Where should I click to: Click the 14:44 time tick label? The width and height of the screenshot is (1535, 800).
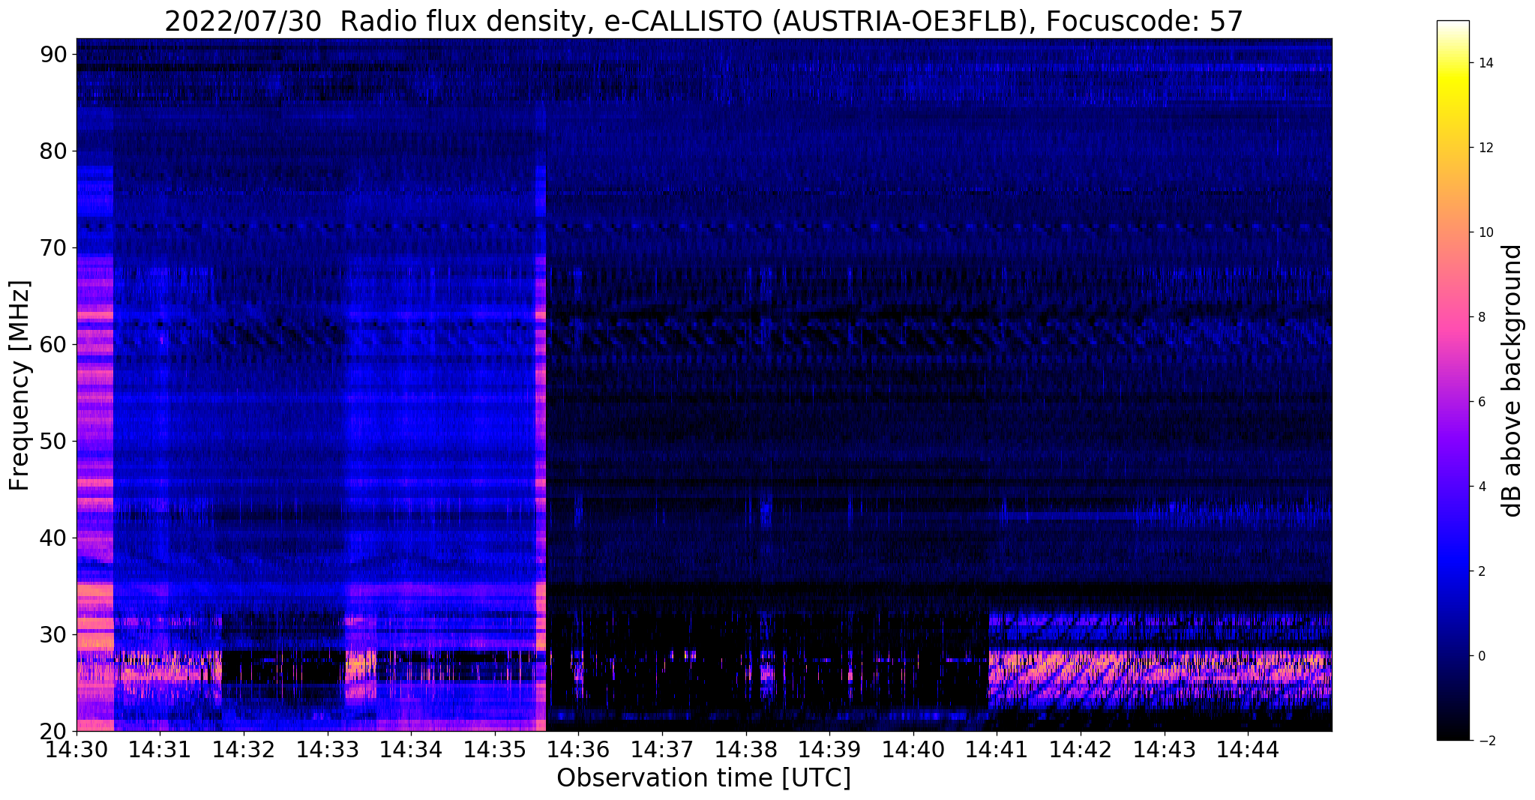[x=1248, y=748]
